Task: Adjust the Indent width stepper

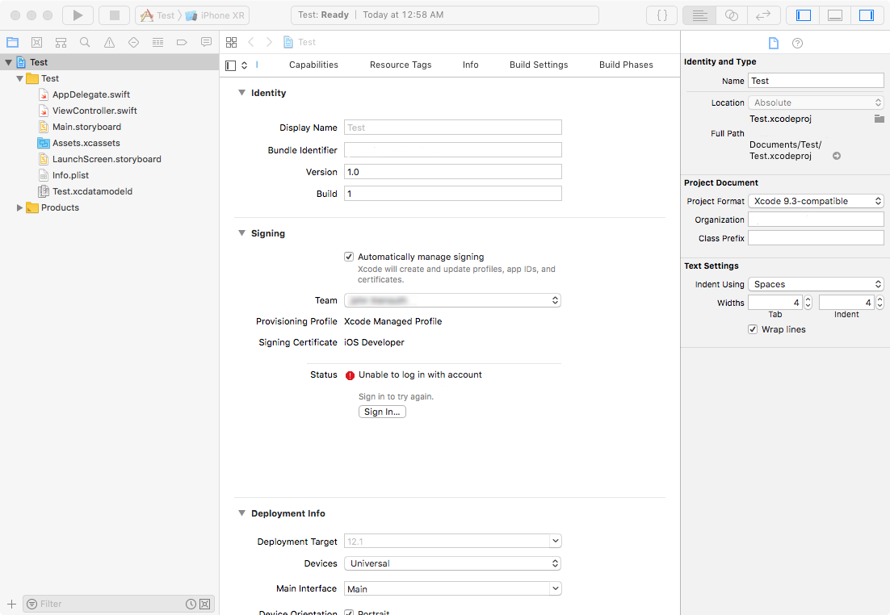Action: tap(880, 303)
